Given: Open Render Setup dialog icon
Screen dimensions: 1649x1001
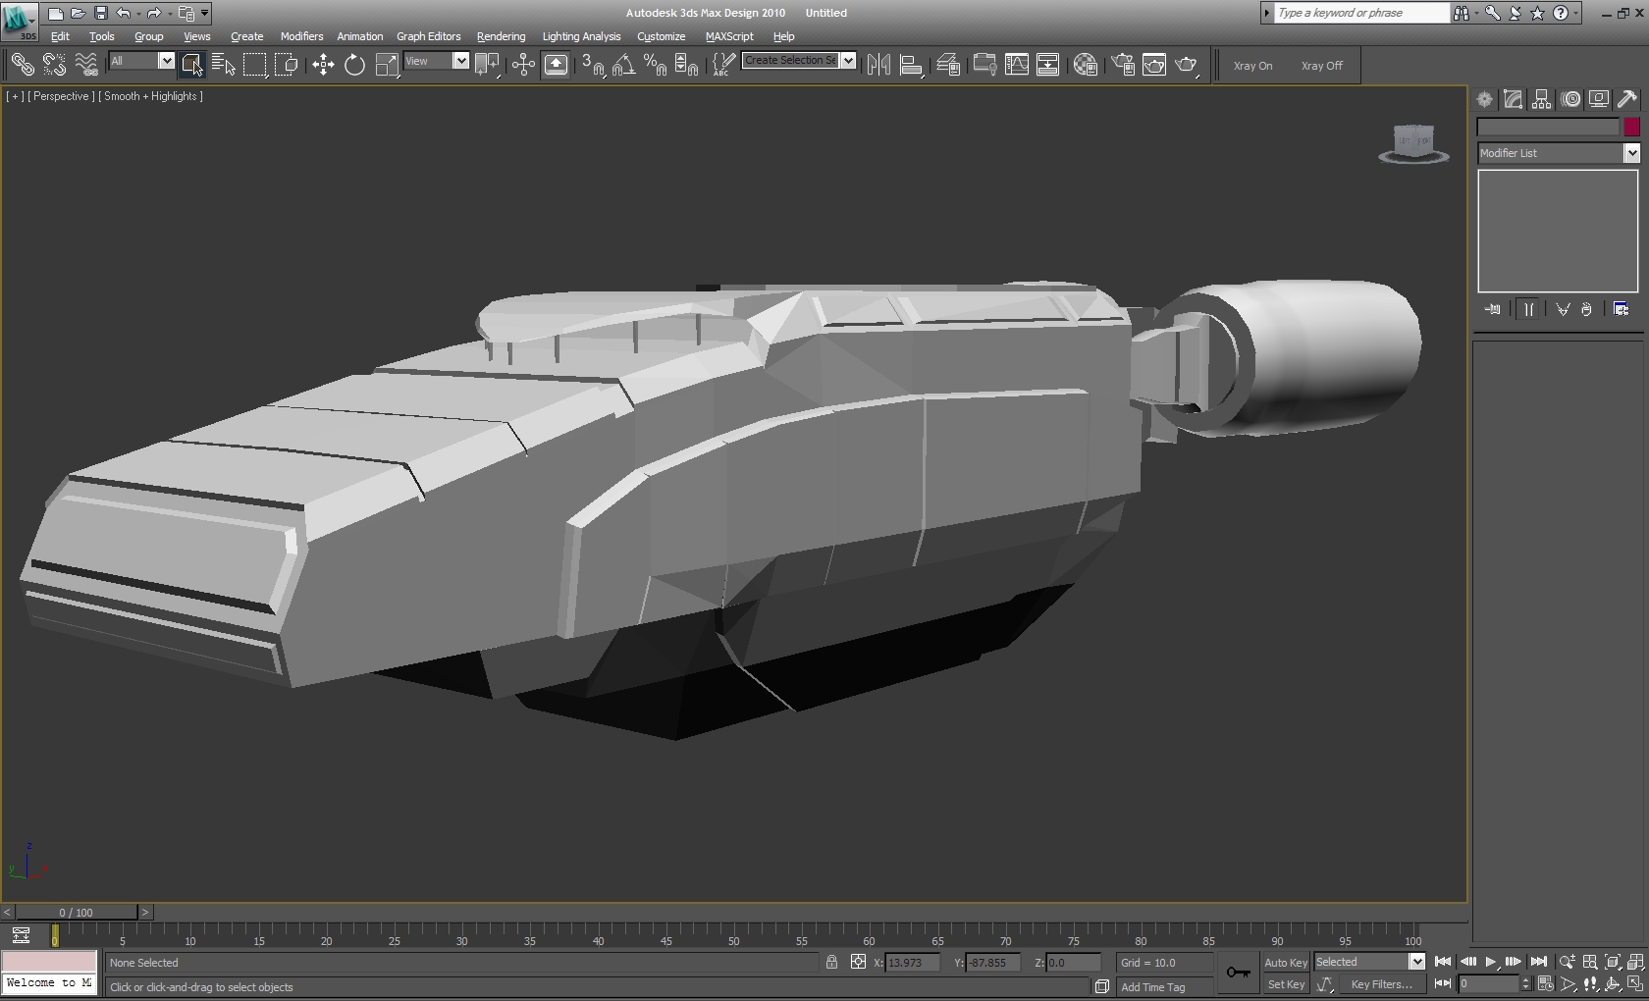Looking at the screenshot, I should tap(1123, 65).
